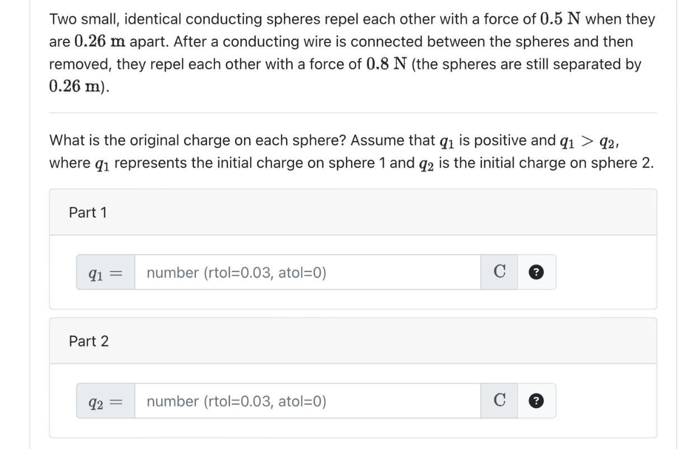Click the 0.5 N force value in problem
The image size is (684, 449).
(560, 20)
